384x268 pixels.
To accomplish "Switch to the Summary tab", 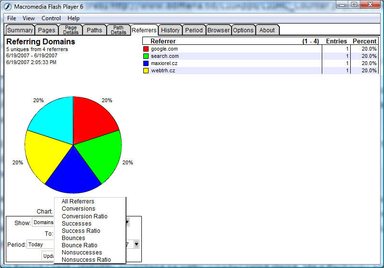I will (20, 30).
